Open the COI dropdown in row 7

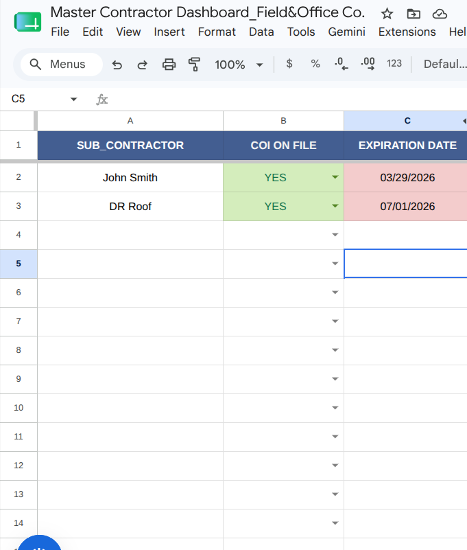coord(335,321)
